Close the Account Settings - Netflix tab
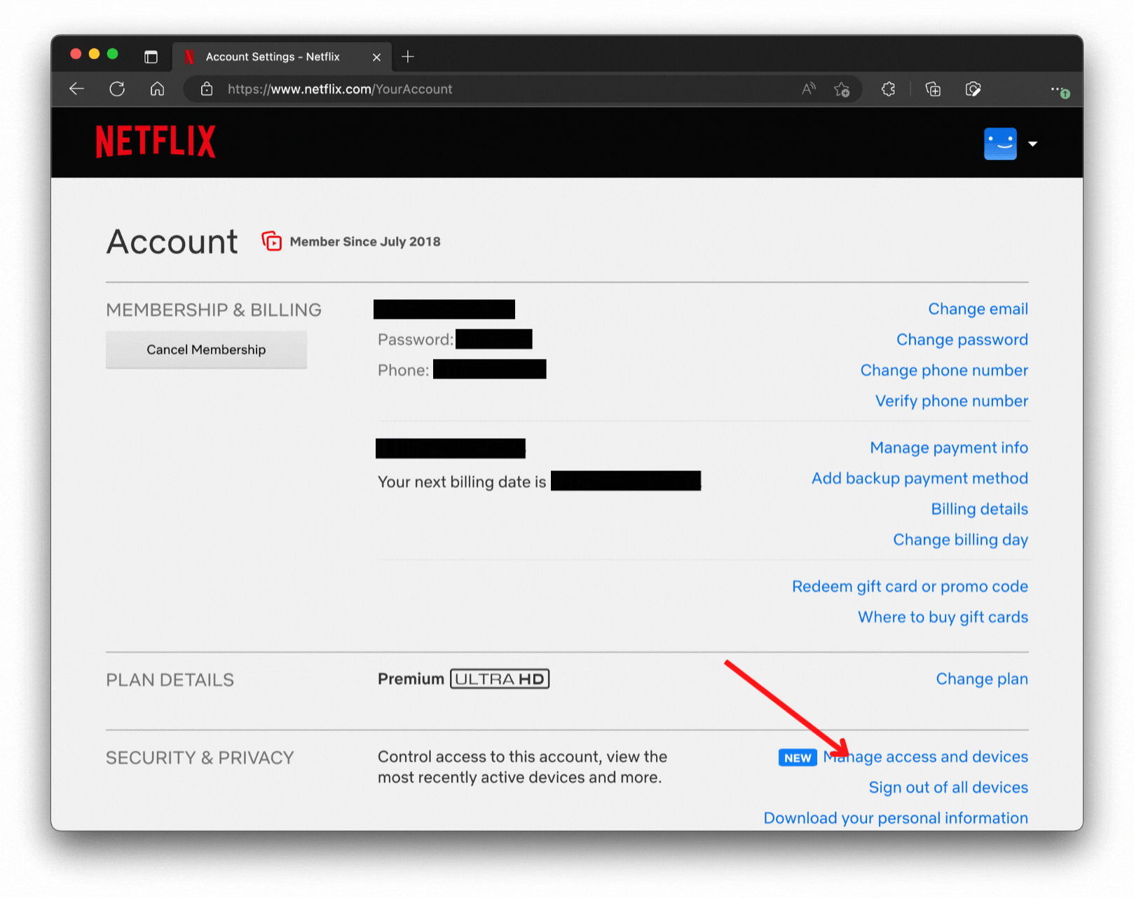The image size is (1134, 898). tap(376, 57)
